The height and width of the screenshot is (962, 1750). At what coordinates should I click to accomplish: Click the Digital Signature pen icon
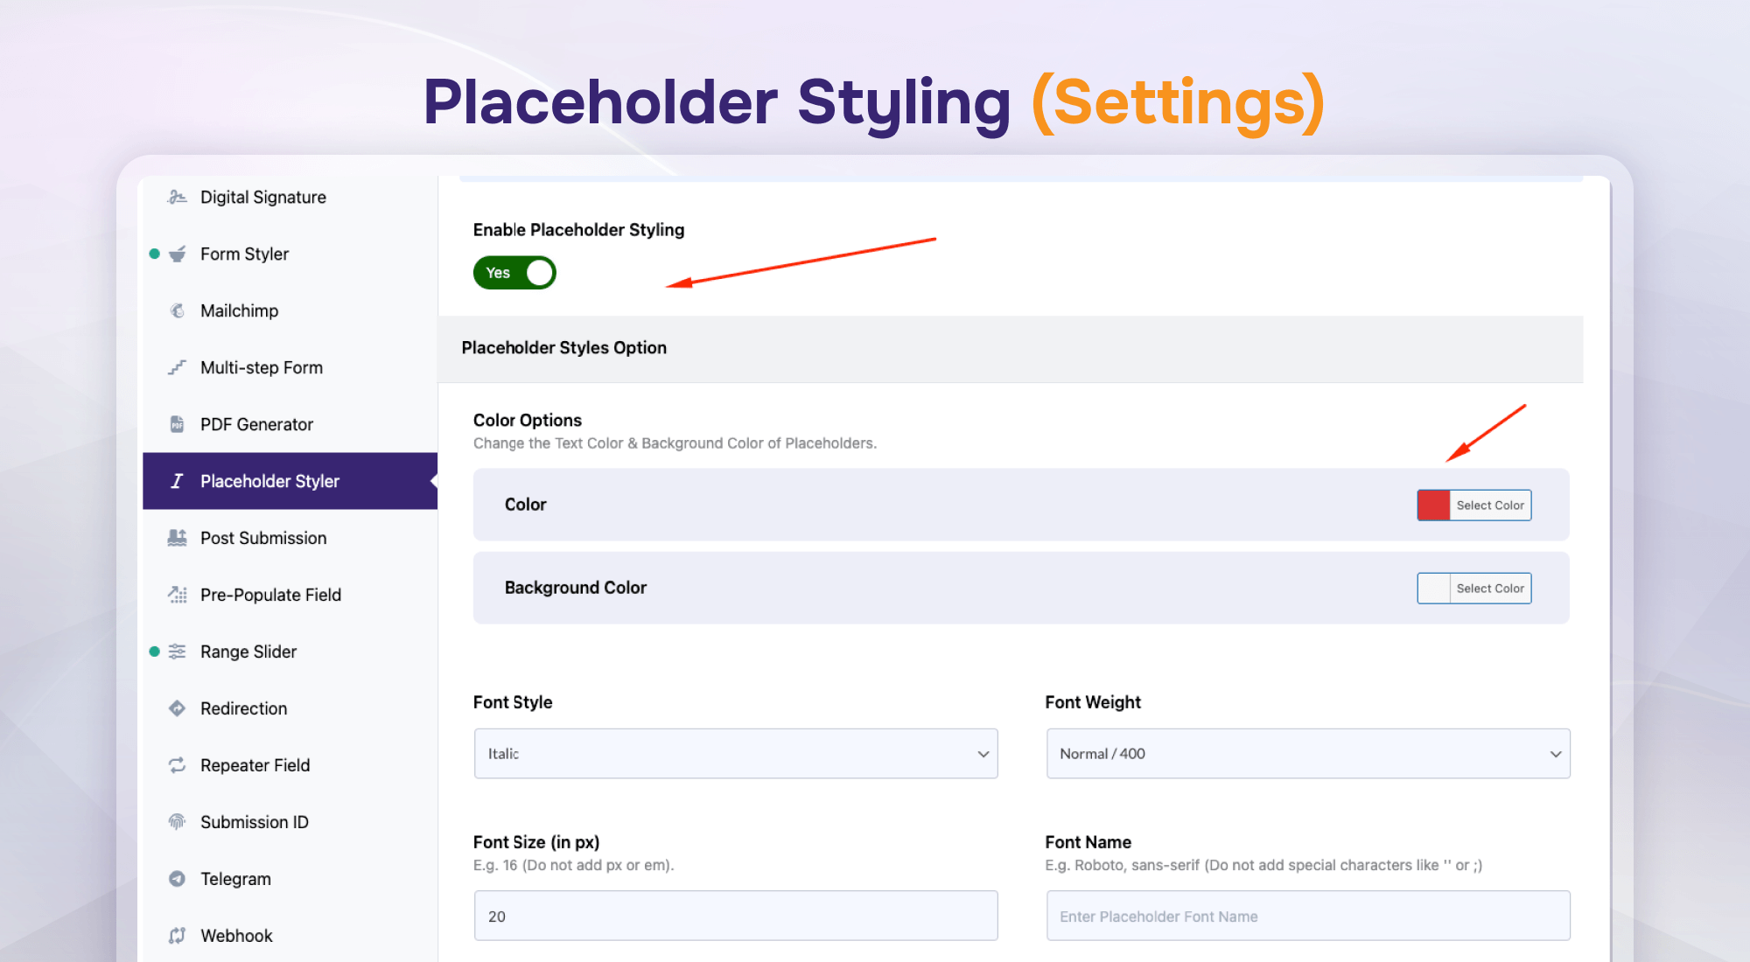pyautogui.click(x=177, y=197)
